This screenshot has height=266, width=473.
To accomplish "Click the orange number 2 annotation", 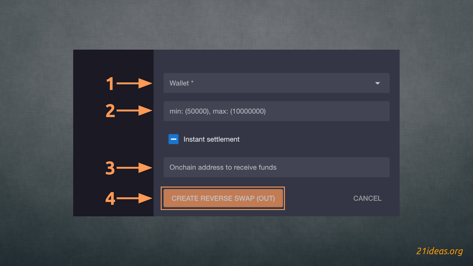I will pyautogui.click(x=110, y=111).
